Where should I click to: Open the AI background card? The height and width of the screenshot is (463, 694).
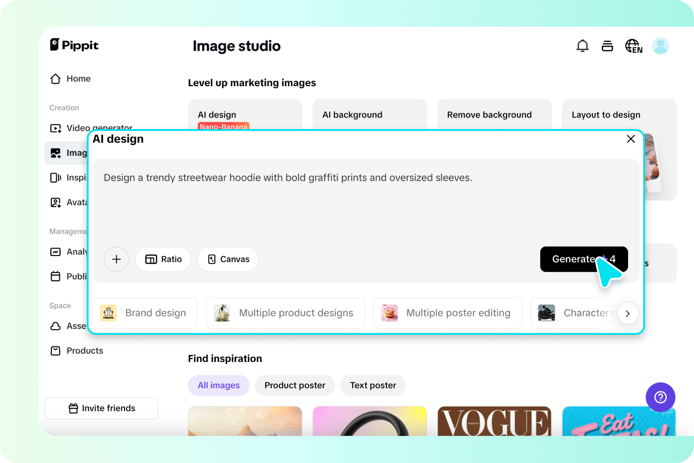370,115
